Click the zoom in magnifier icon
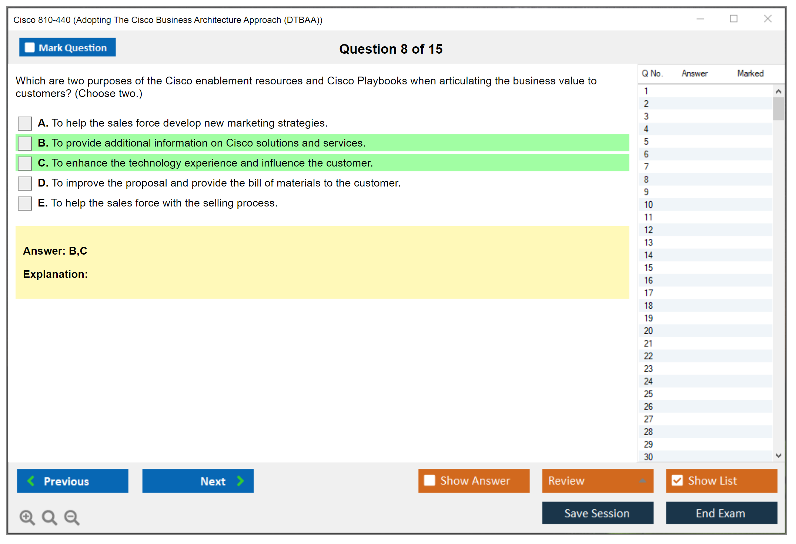Viewport: 796px width, 544px height. [27, 517]
